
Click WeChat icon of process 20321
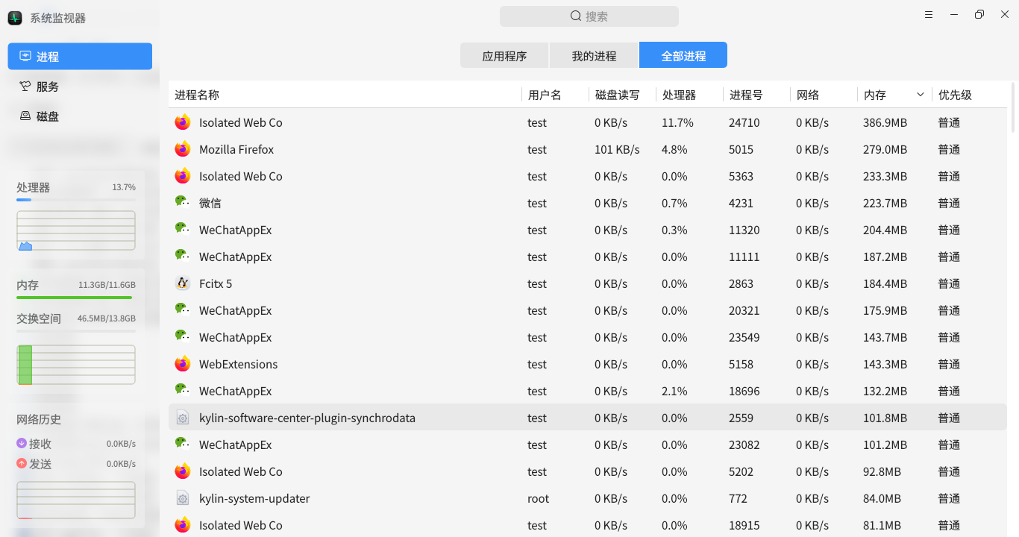pyautogui.click(x=183, y=310)
